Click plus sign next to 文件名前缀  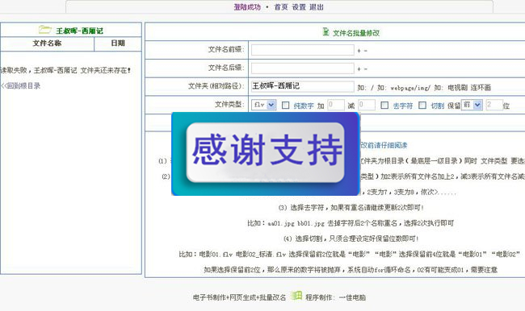[x=359, y=51]
